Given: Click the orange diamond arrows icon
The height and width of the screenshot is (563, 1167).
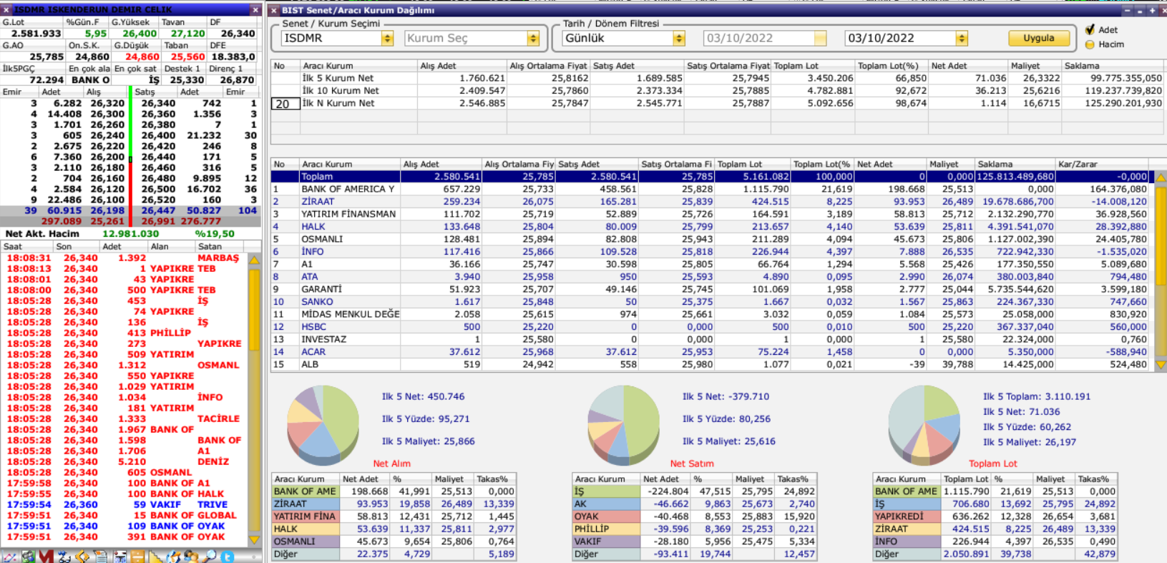Looking at the screenshot, I should [82, 557].
